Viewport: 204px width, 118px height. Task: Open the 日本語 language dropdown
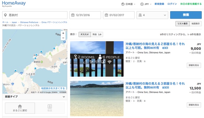[x=128, y=4]
